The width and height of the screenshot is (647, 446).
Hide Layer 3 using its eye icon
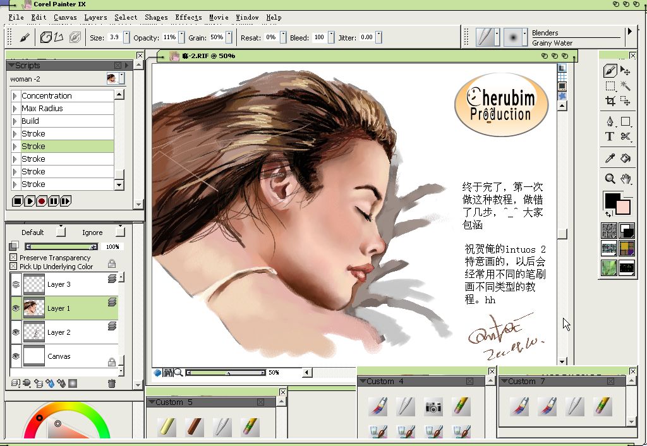(x=16, y=284)
